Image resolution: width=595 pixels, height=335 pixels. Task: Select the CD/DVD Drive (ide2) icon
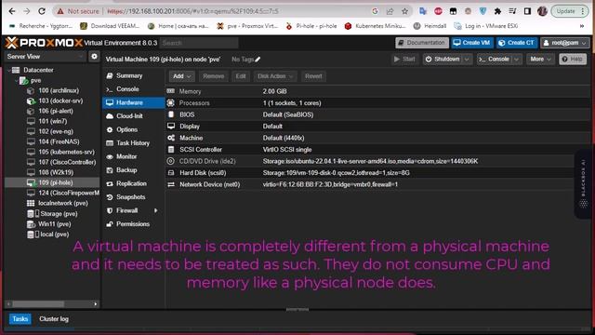(x=171, y=161)
